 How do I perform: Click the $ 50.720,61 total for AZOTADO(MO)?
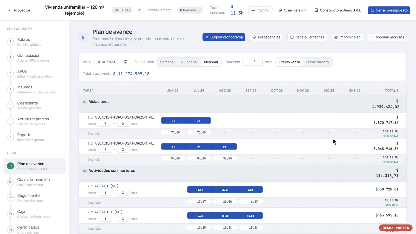coord(387,189)
